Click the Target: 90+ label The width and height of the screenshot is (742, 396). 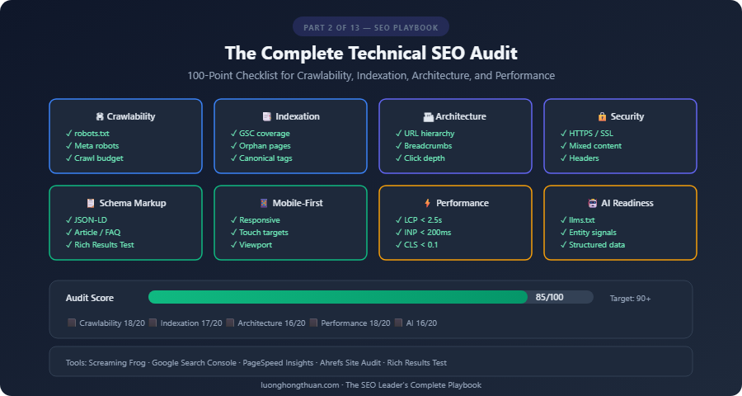pyautogui.click(x=631, y=299)
